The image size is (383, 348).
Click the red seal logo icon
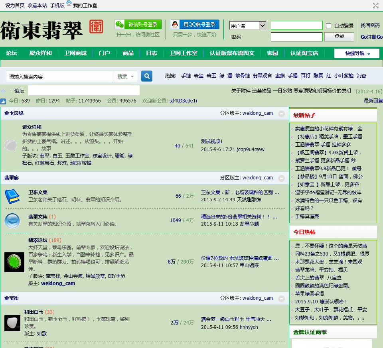[96, 27]
